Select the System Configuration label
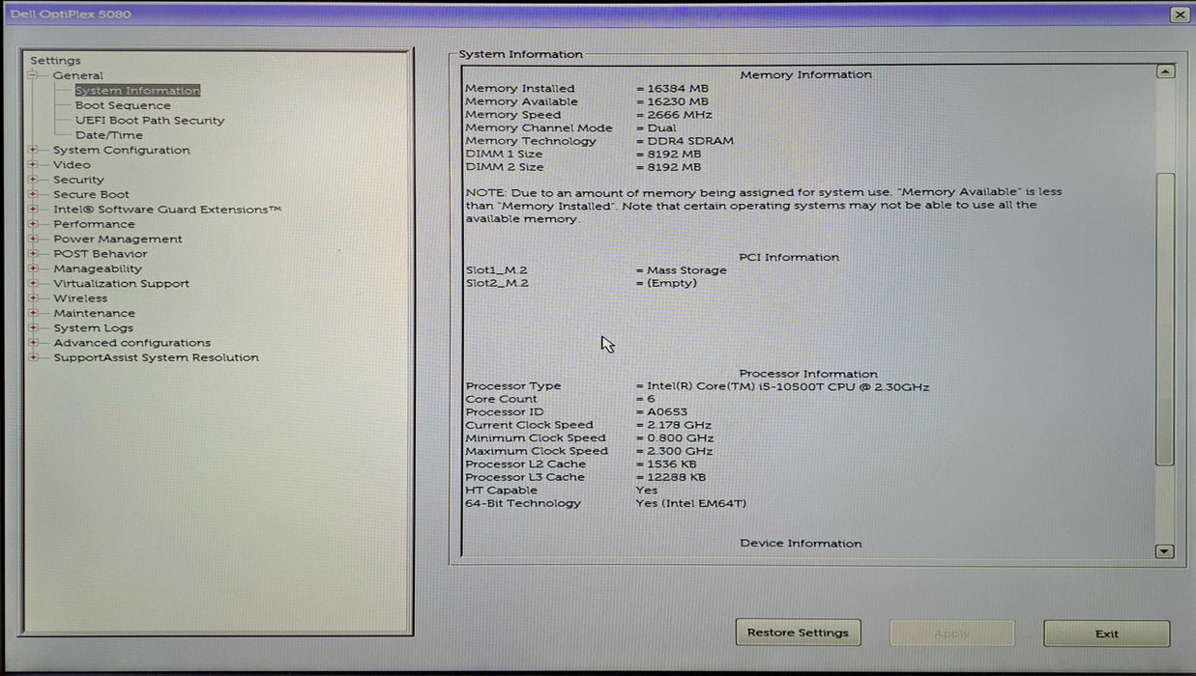Image resolution: width=1196 pixels, height=676 pixels. (x=122, y=150)
